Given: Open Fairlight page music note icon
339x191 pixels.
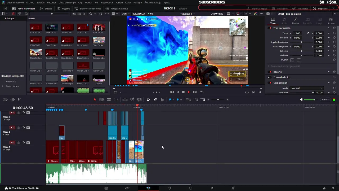Looking at the screenshot, I should (212, 188).
